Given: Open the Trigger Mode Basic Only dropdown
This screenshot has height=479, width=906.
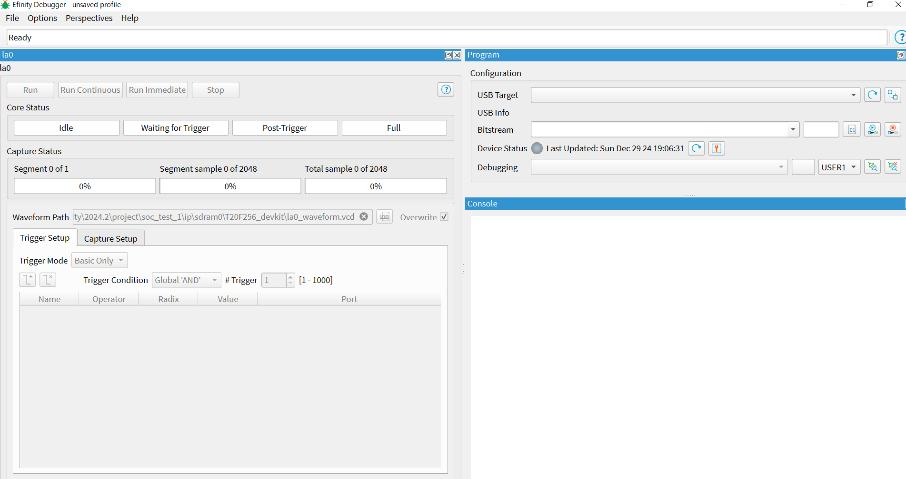Looking at the screenshot, I should tap(100, 260).
